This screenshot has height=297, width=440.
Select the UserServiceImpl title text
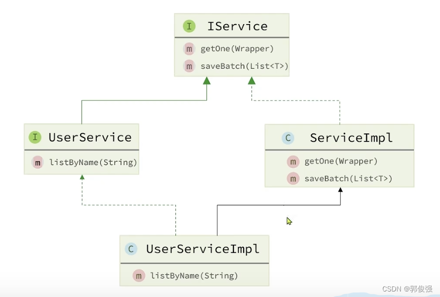[203, 249]
